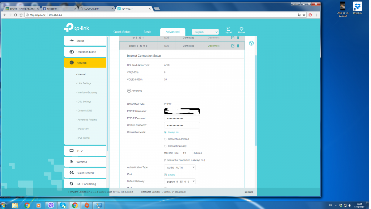This screenshot has height=209, width=371.
Task: Expand the Advanced section arrow
Action: [129, 91]
